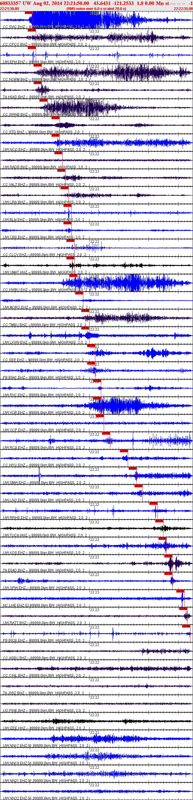Select the red pick marker on CC.KWBU trace
The width and height of the screenshot is (193, 800).
(73, 276)
